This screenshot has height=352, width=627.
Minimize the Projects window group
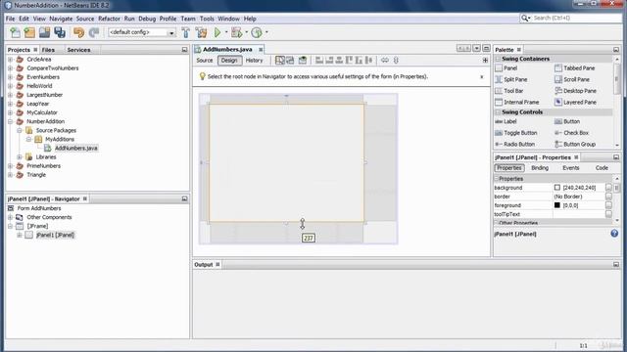tap(184, 50)
